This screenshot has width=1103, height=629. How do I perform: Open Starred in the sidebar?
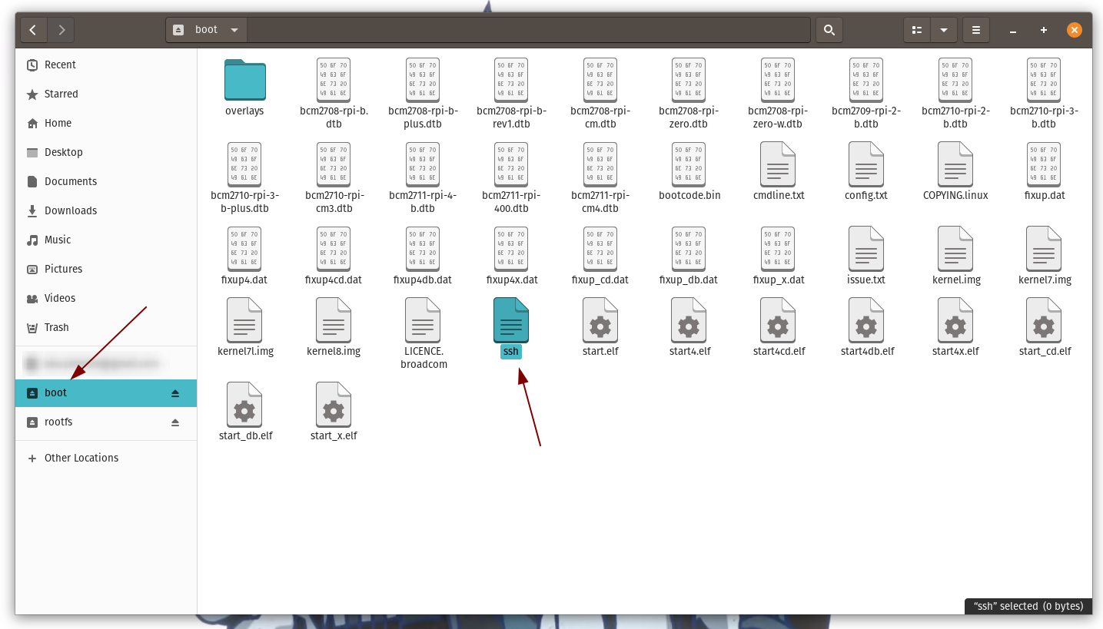point(61,94)
